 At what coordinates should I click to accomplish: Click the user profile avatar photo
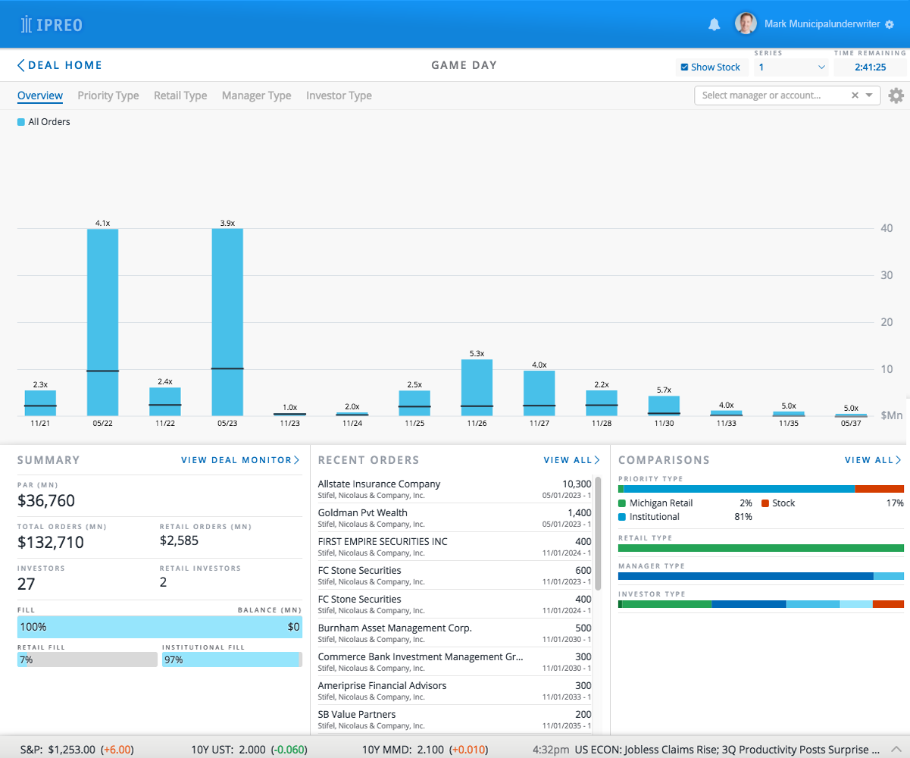(x=746, y=23)
